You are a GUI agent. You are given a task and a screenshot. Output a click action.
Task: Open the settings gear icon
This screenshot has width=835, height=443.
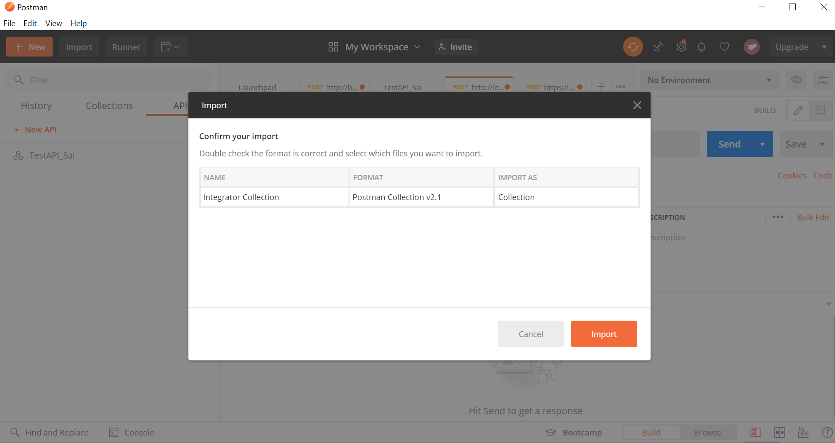pos(681,47)
